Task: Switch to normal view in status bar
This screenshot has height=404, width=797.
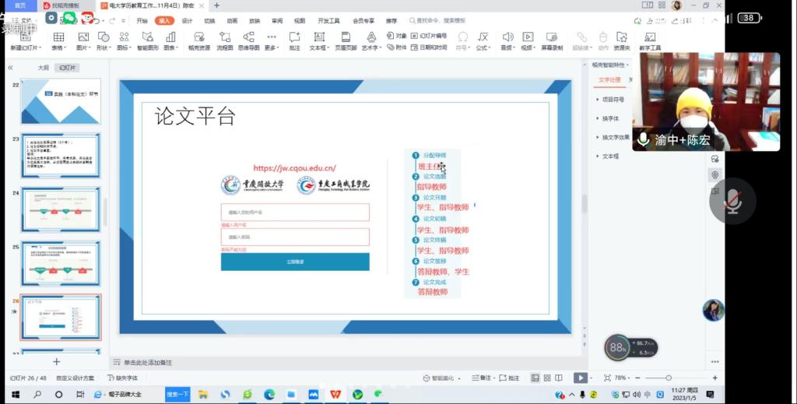Action: 535,378
